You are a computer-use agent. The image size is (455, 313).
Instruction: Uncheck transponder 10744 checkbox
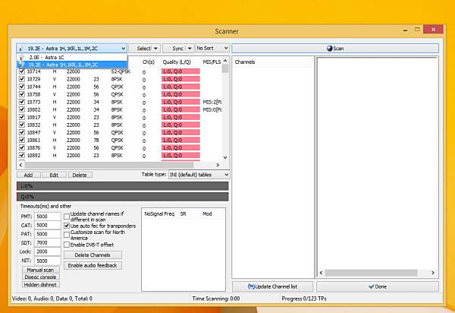click(22, 87)
